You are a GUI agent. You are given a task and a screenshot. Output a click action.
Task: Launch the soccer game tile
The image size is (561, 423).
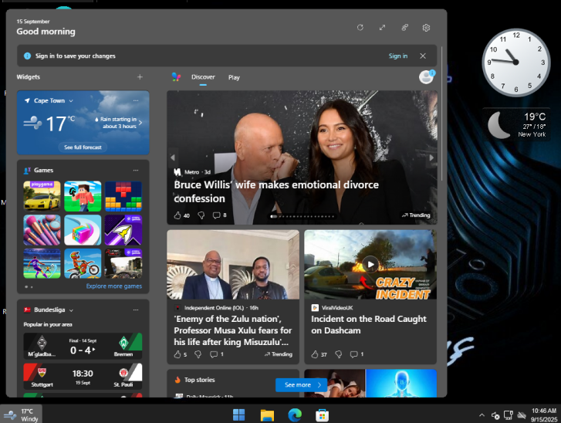point(42,263)
